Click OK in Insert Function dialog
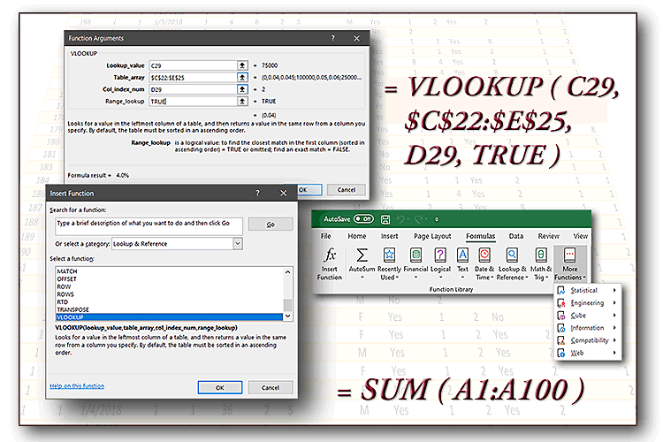The width and height of the screenshot is (663, 442). pyautogui.click(x=220, y=387)
